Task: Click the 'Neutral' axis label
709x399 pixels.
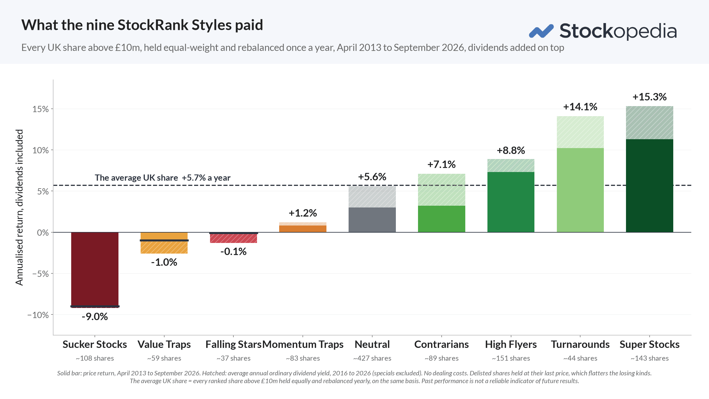Action: click(x=372, y=344)
